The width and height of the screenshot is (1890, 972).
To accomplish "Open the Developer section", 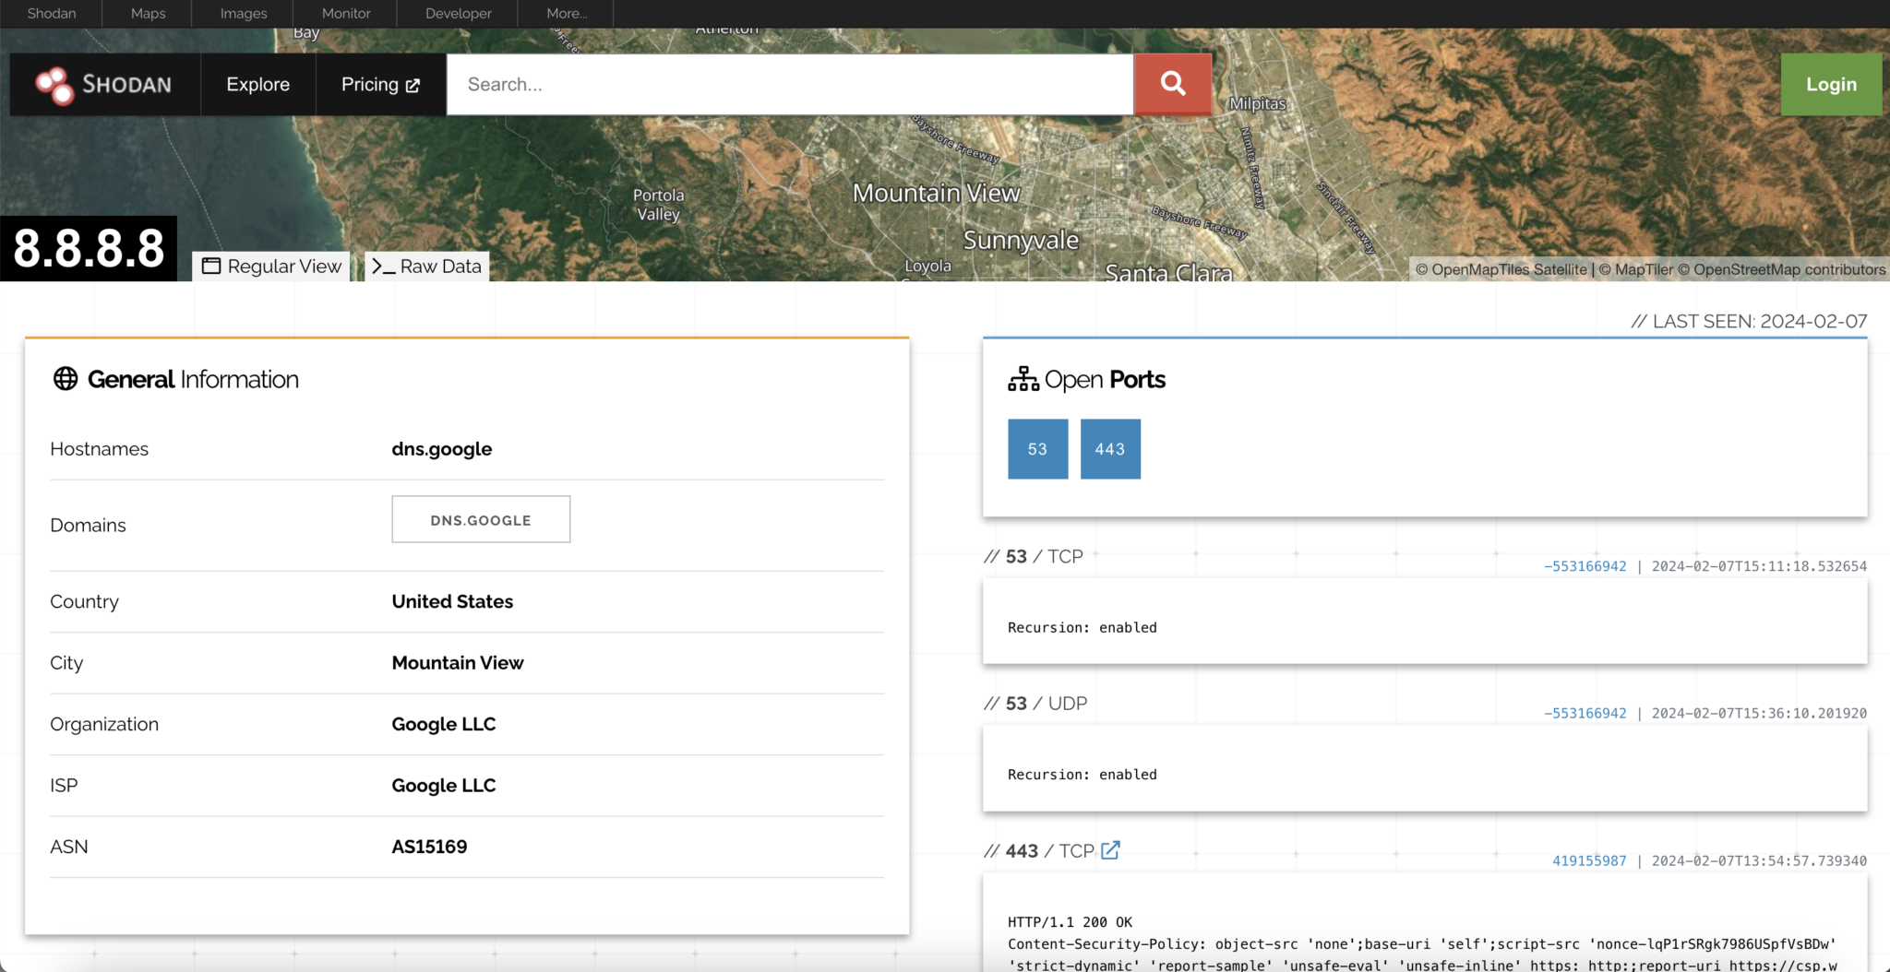I will [457, 13].
